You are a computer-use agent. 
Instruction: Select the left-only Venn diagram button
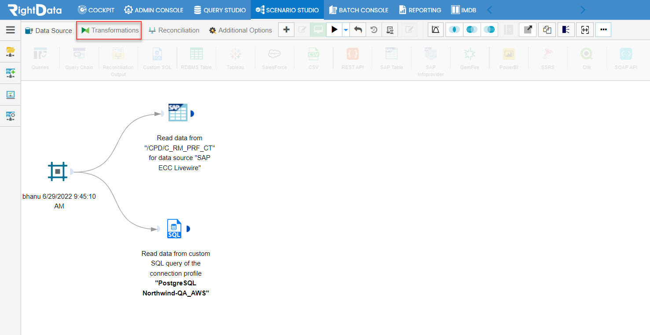click(x=472, y=30)
